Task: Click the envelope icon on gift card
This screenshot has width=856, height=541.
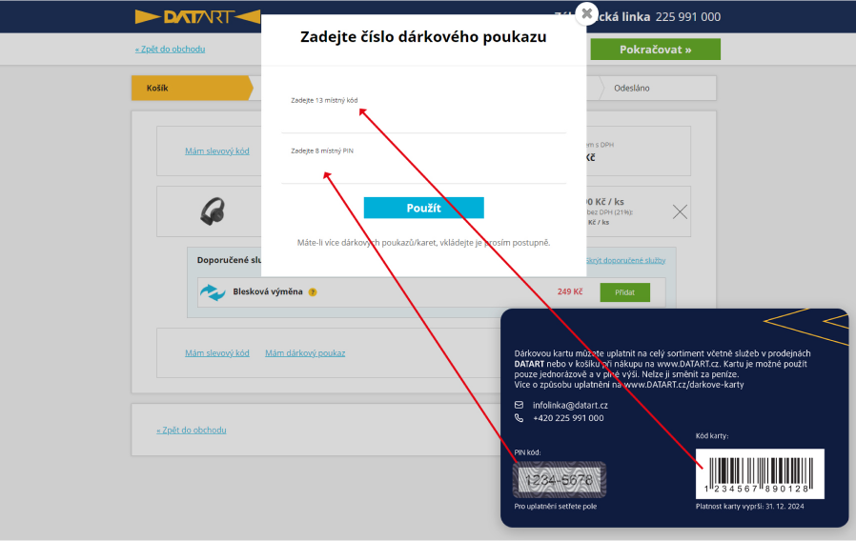Action: (x=520, y=405)
